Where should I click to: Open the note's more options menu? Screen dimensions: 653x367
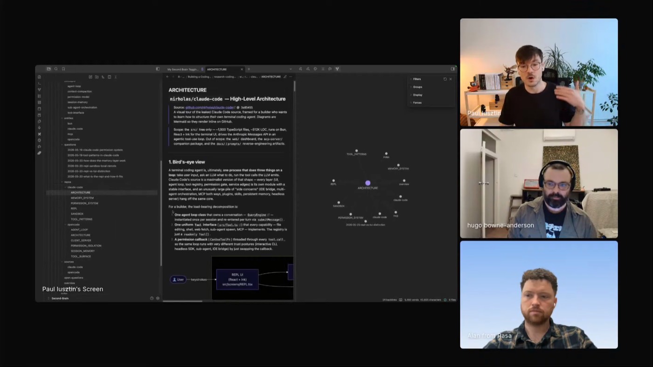click(x=291, y=76)
